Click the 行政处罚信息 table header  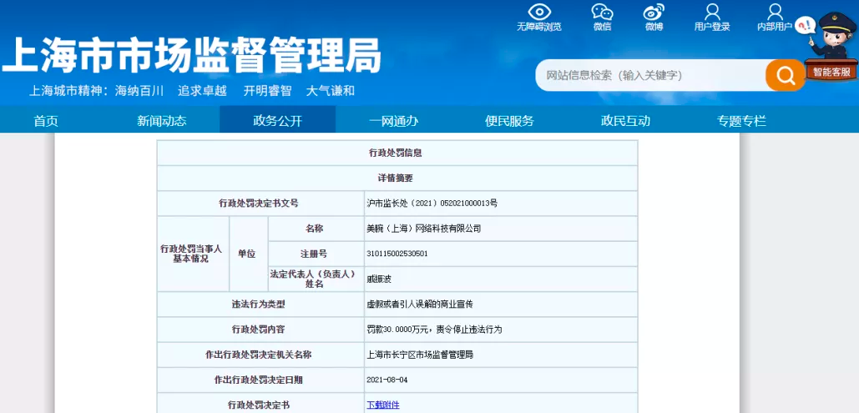tap(397, 153)
